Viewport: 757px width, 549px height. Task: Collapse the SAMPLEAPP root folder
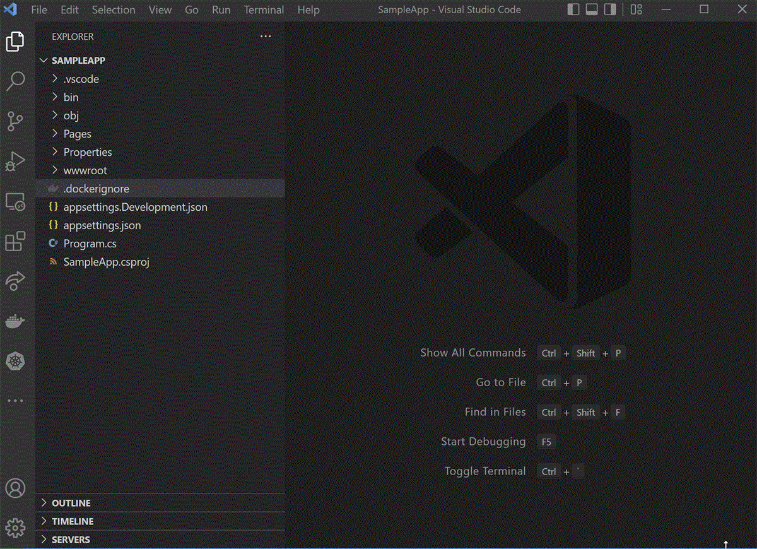coord(160,61)
